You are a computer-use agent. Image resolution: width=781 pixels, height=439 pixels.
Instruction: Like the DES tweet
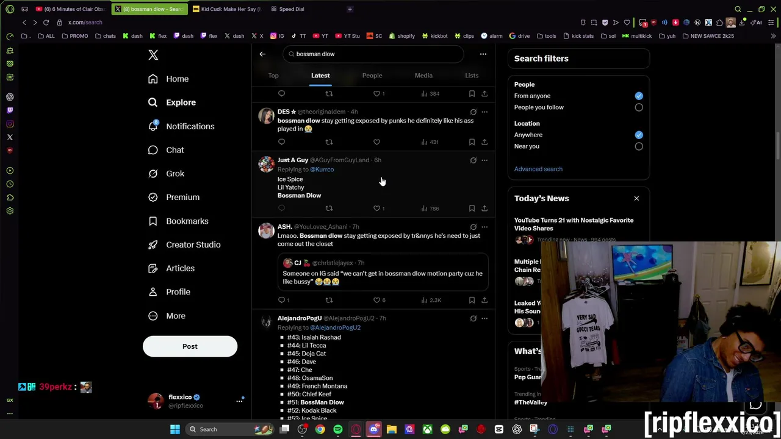click(x=376, y=142)
